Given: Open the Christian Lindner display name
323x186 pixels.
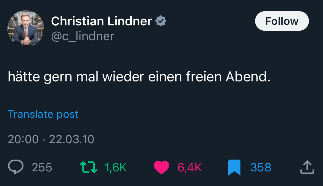Looking at the screenshot, I should click(101, 21).
